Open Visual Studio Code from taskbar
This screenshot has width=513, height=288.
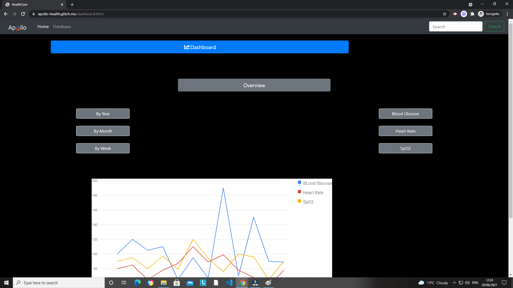[229, 283]
